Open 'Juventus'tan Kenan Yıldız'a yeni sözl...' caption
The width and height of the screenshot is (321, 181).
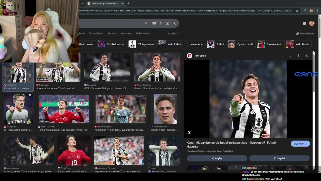[58, 88]
